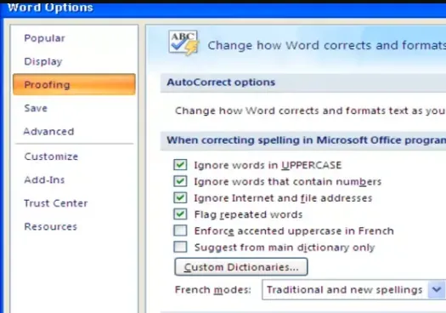Screen dimensions: 446x313
Task: Click the AutoCorrect options section header
Action: click(x=303, y=83)
